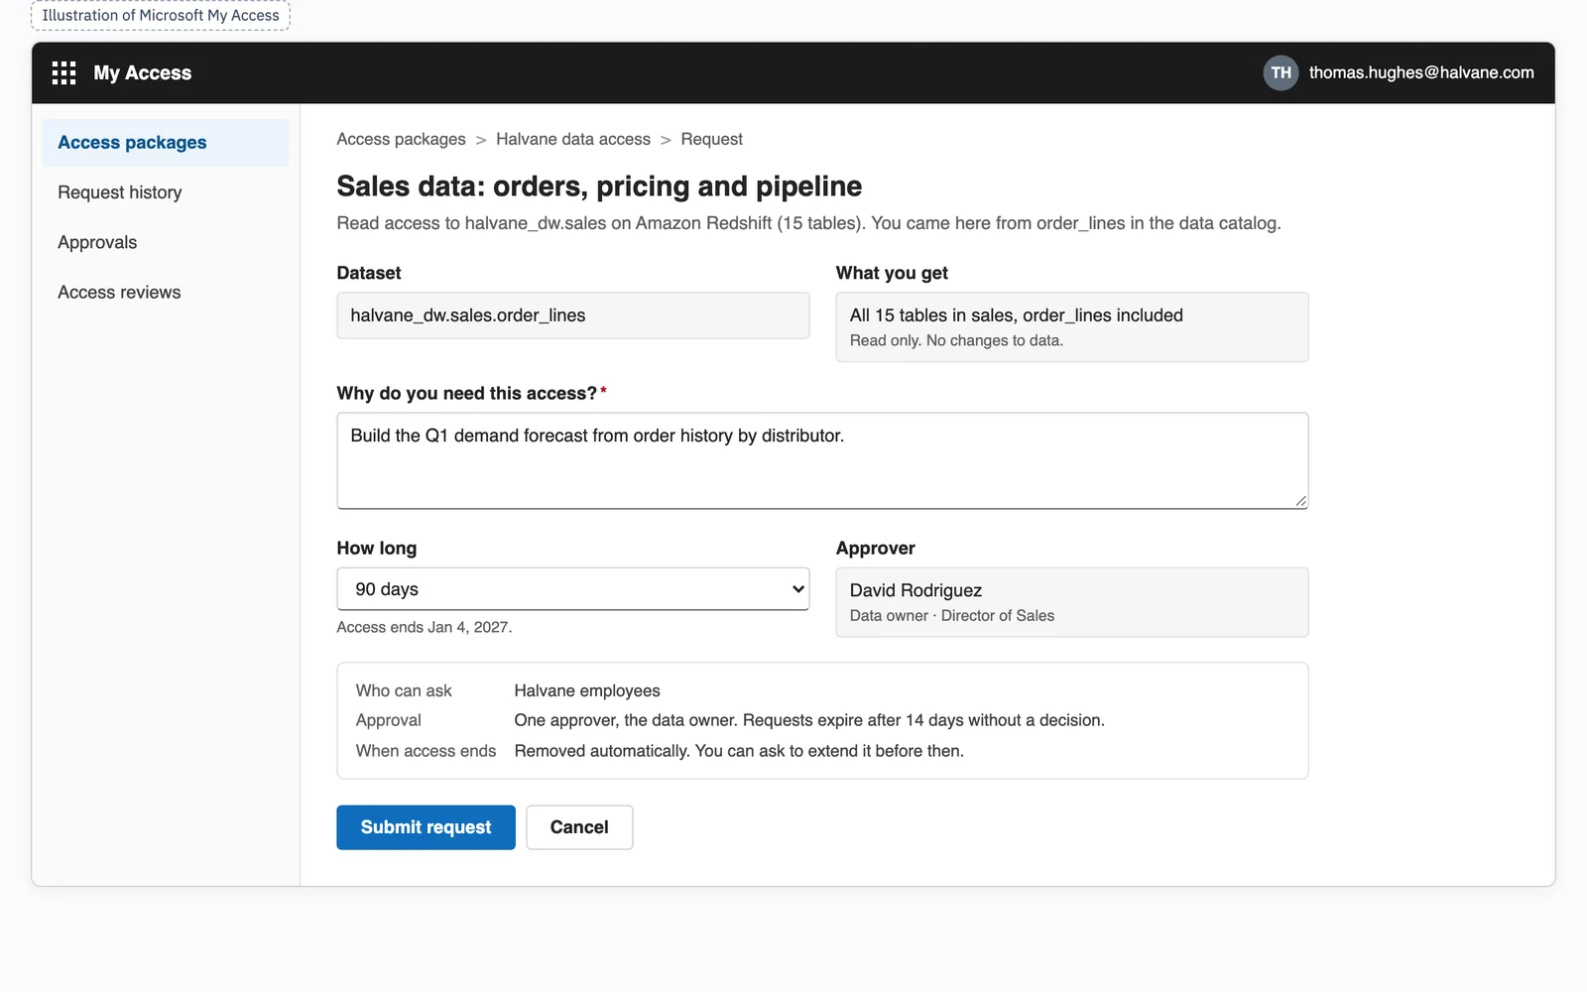
Task: Click into the access justification textarea
Action: (x=822, y=461)
